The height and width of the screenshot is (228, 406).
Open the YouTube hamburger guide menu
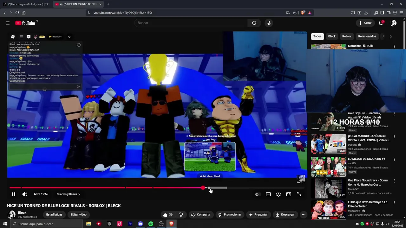coord(8,23)
